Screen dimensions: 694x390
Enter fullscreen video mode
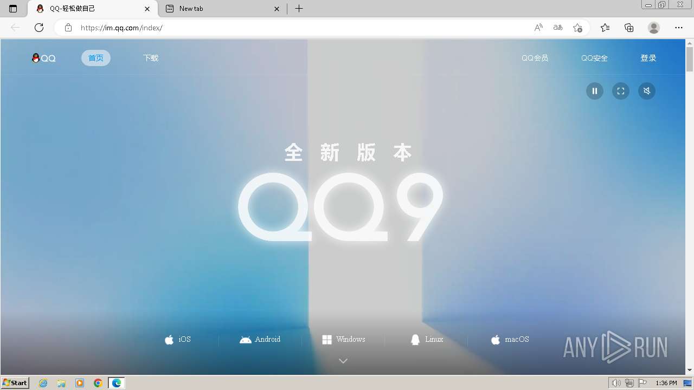coord(621,91)
